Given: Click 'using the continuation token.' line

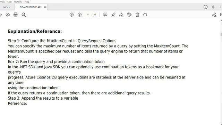Looking at the screenshot, I should pos(34,88).
